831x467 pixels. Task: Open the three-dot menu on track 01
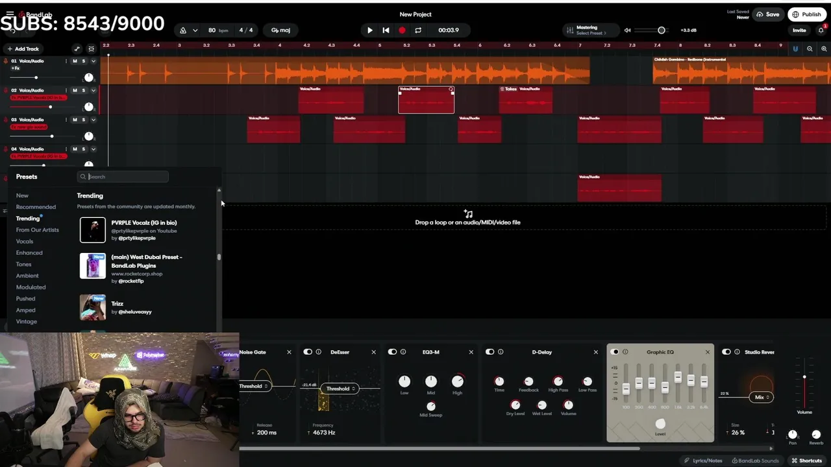(x=67, y=61)
